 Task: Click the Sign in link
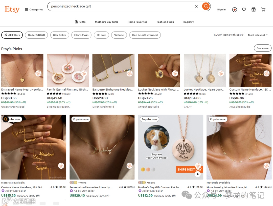point(221,10)
